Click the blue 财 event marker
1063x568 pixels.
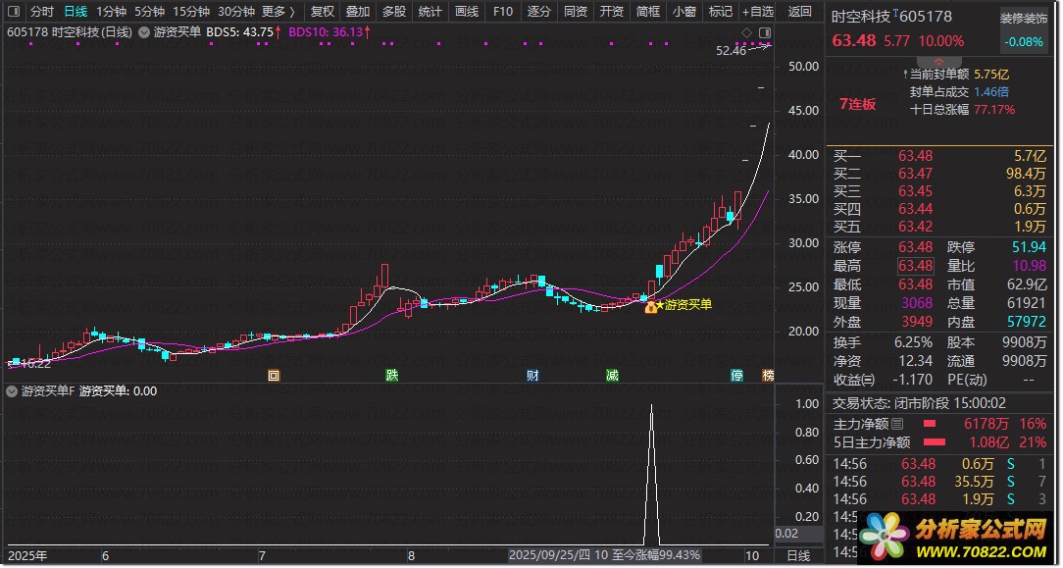pyautogui.click(x=532, y=375)
